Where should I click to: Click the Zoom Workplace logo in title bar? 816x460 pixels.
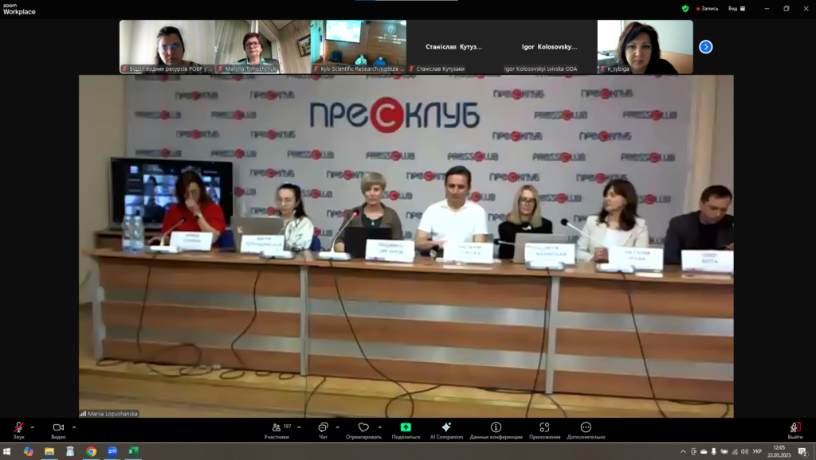click(19, 9)
